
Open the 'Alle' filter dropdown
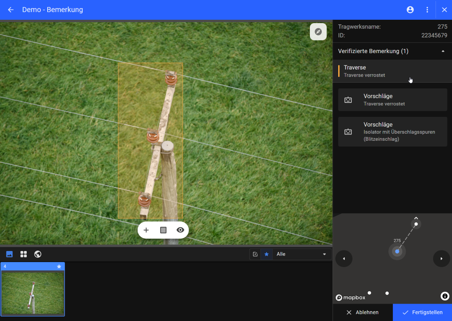pos(302,254)
